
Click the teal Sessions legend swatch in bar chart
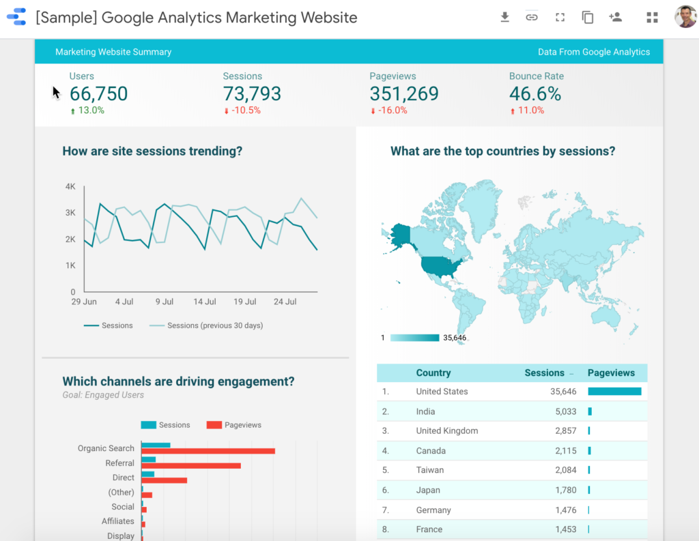[148, 425]
